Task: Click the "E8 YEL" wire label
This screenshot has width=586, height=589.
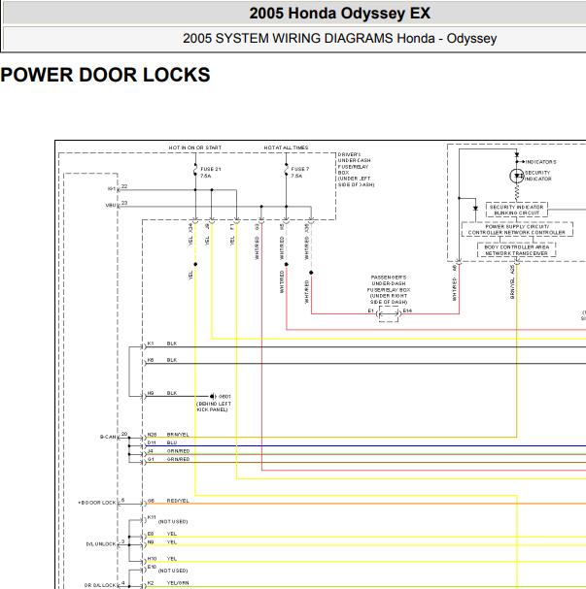Action: pos(161,534)
